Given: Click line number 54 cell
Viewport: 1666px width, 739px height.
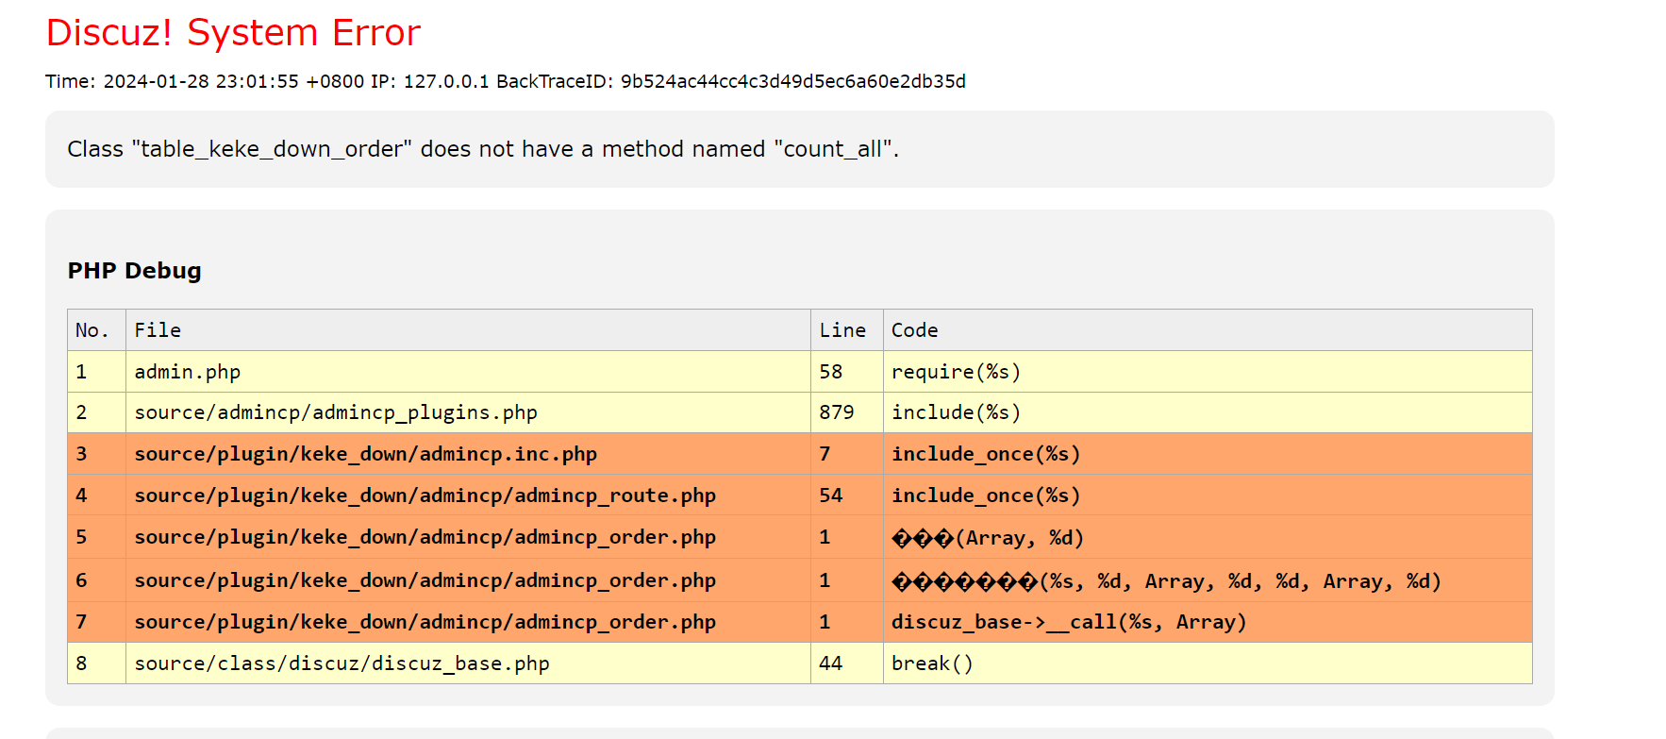Looking at the screenshot, I should click(x=846, y=495).
